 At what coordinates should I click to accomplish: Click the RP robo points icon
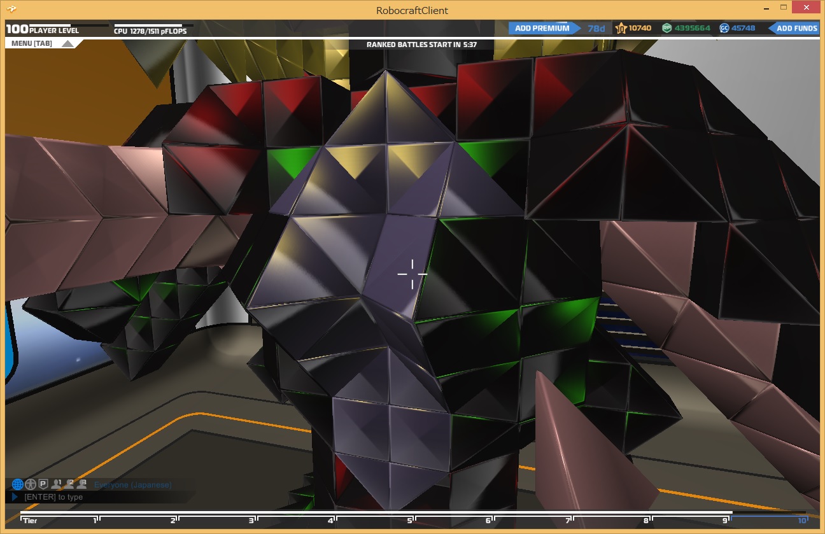(667, 28)
